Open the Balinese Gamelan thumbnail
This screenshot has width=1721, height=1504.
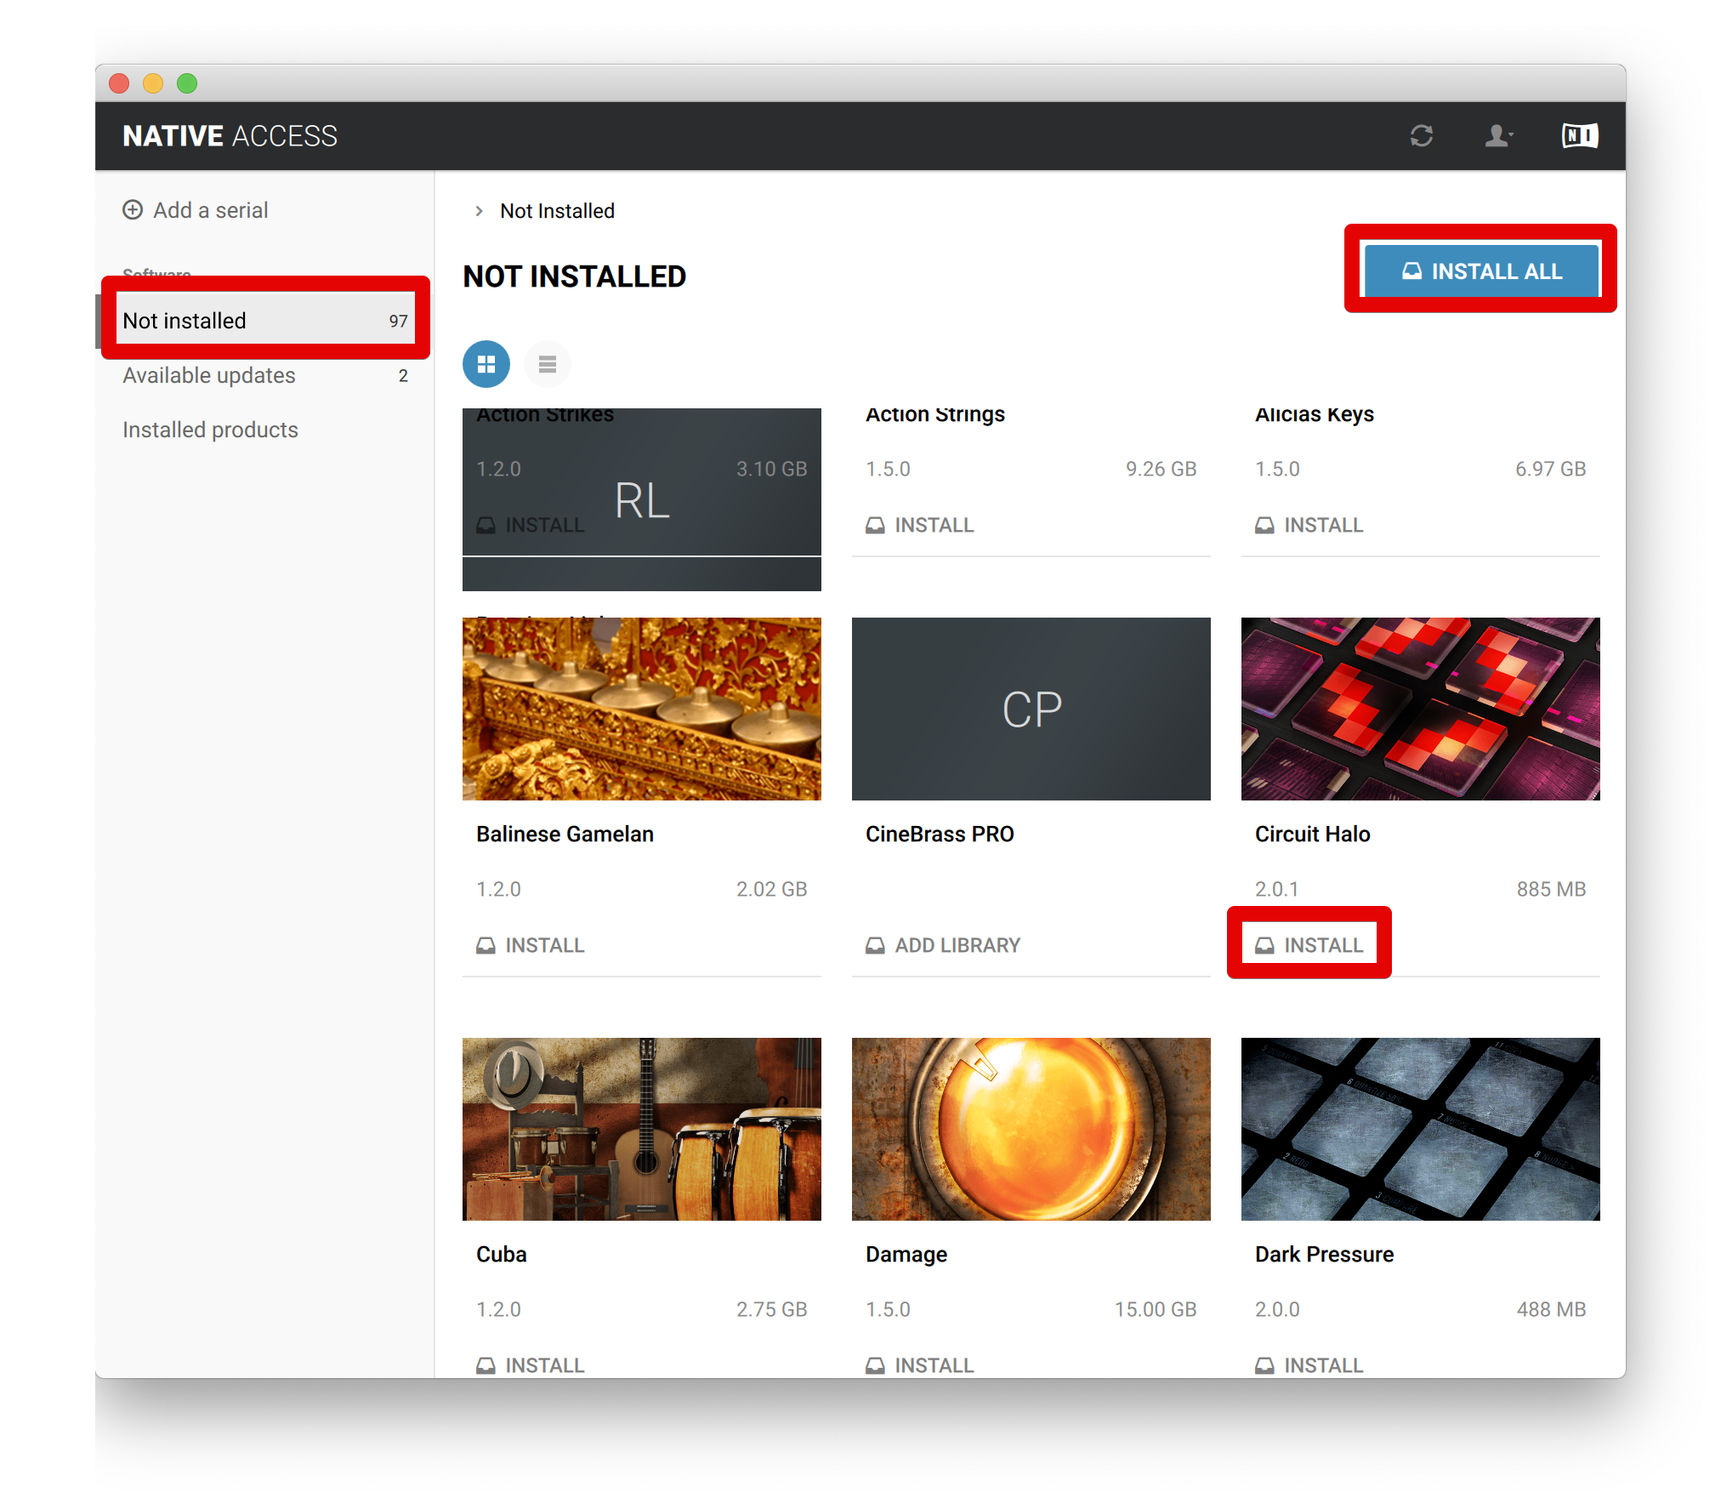click(642, 709)
